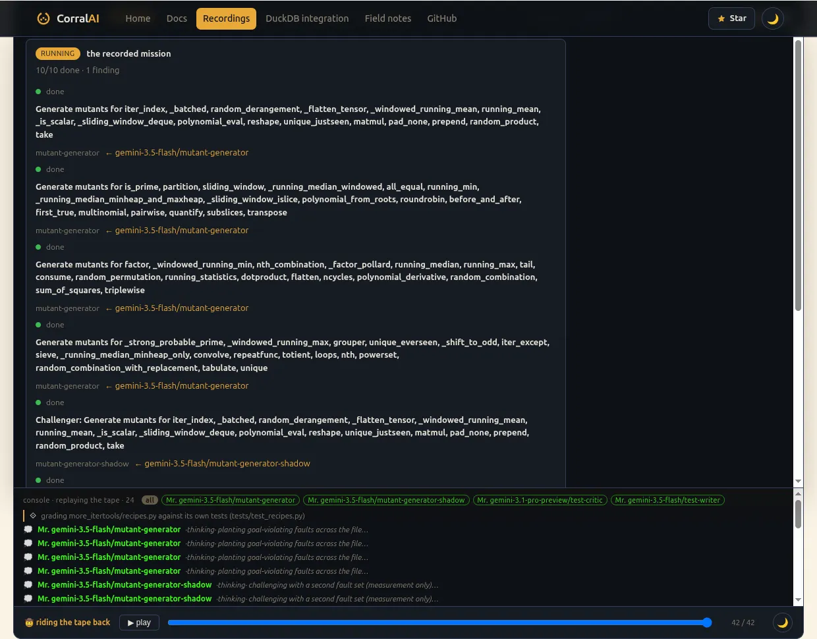Select 'Generate mutants for factor' task text
This screenshot has width=817, height=639.
click(287, 277)
